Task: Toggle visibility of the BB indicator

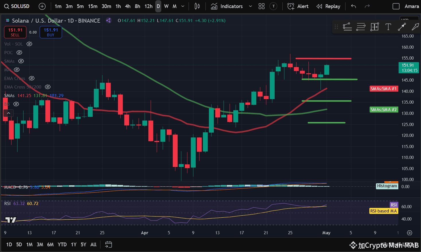Action: coord(16,104)
